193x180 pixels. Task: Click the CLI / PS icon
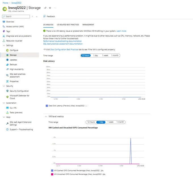click(7, 108)
